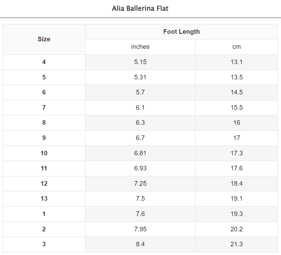Click size 9 row label

(x=44, y=138)
